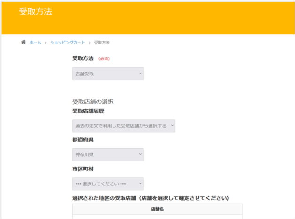295x219 pixels.
Task: Open the 神奈川県 prefecture dropdown
Action: click(x=108, y=154)
